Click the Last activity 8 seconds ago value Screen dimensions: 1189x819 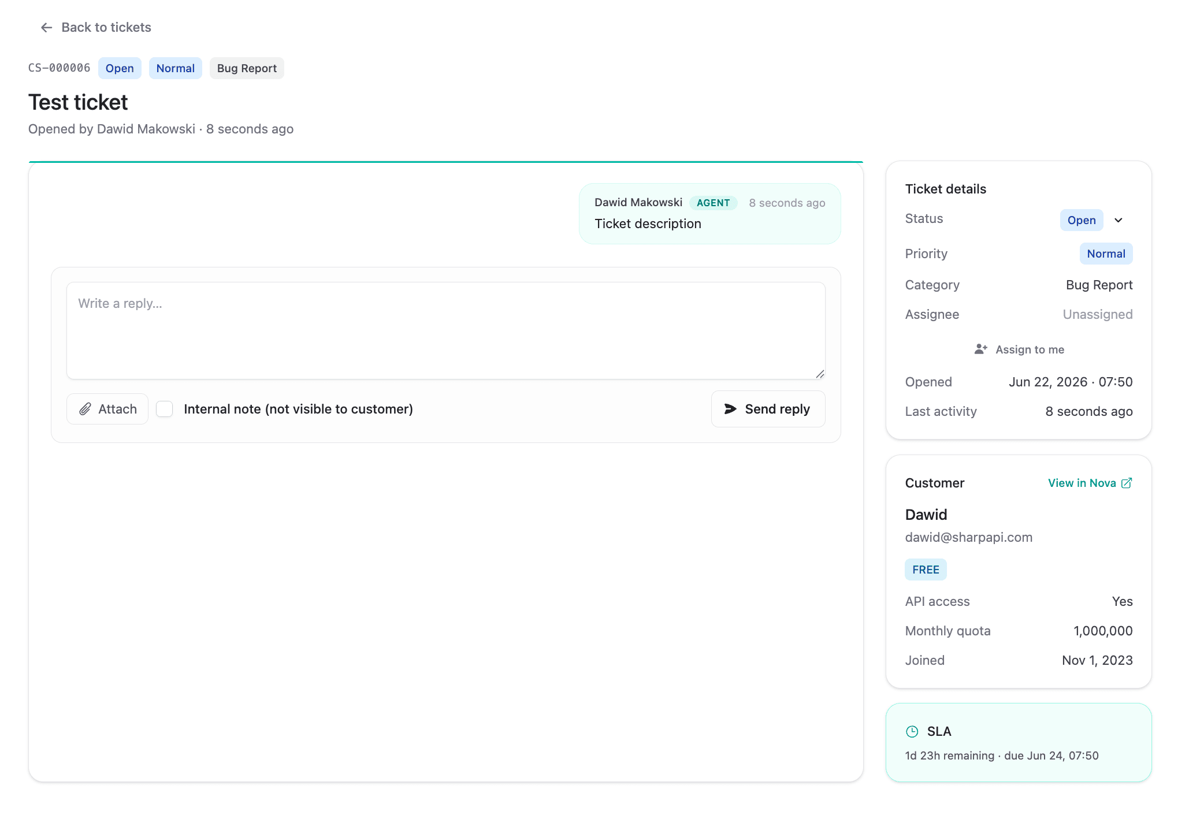[1088, 411]
